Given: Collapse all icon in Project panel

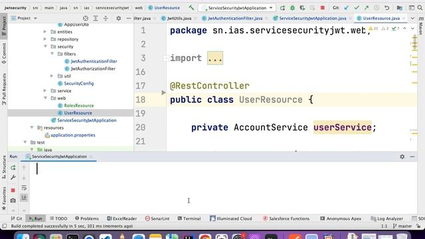Looking at the screenshot, I should tap(106, 18).
